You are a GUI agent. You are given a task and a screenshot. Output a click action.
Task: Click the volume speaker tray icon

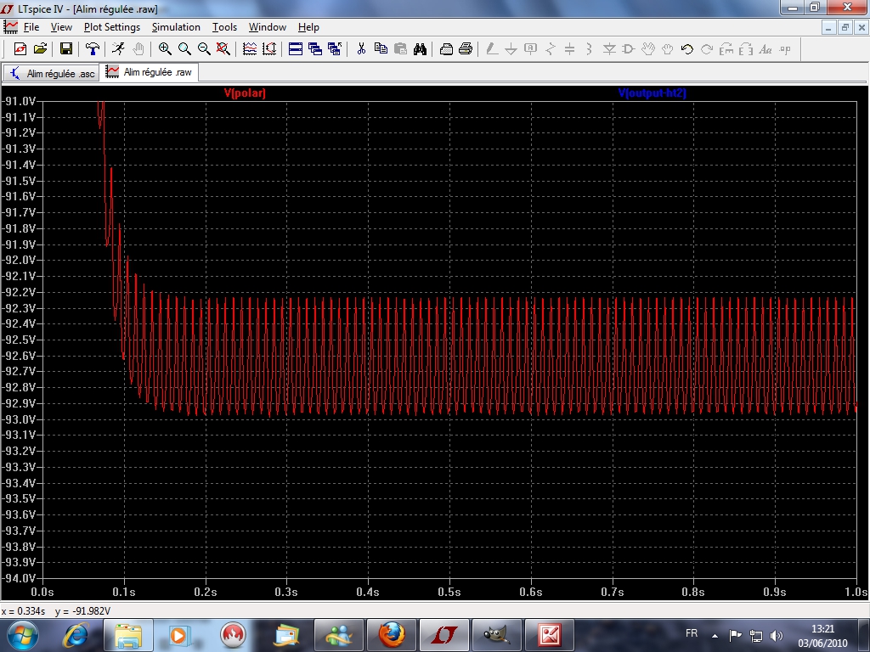pos(777,636)
